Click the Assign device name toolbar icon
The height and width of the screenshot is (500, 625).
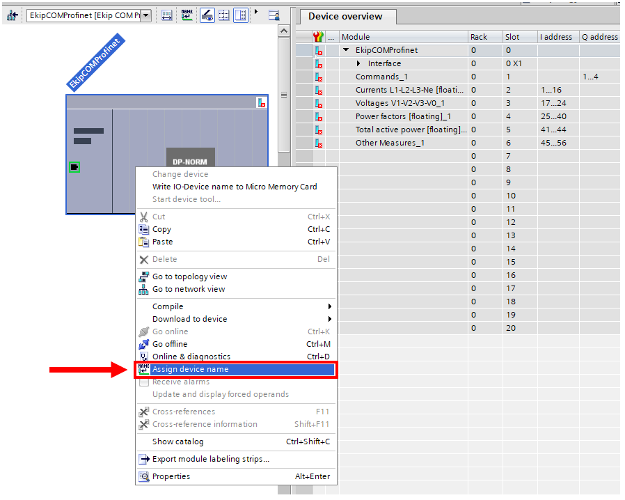(x=187, y=15)
